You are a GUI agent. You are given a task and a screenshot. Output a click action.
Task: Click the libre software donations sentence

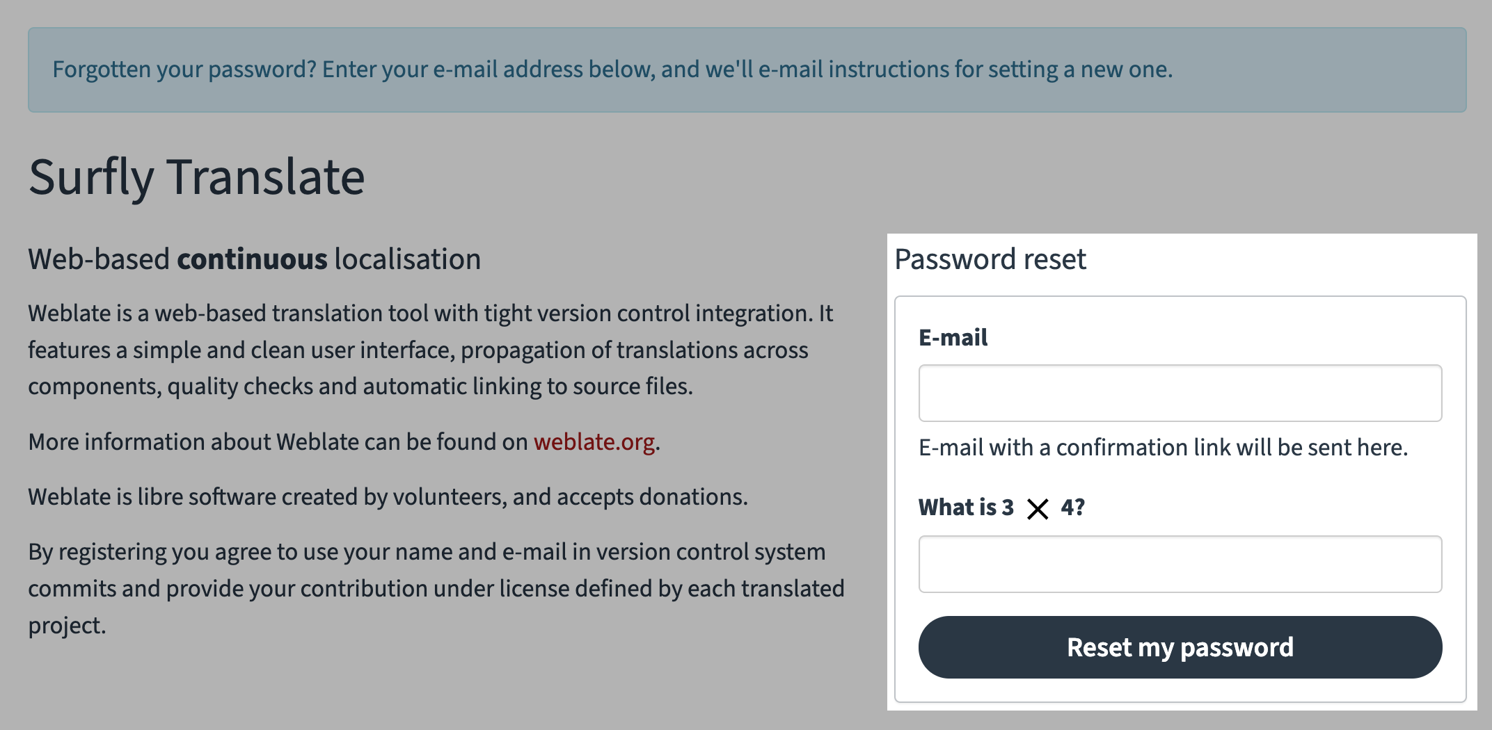(388, 497)
